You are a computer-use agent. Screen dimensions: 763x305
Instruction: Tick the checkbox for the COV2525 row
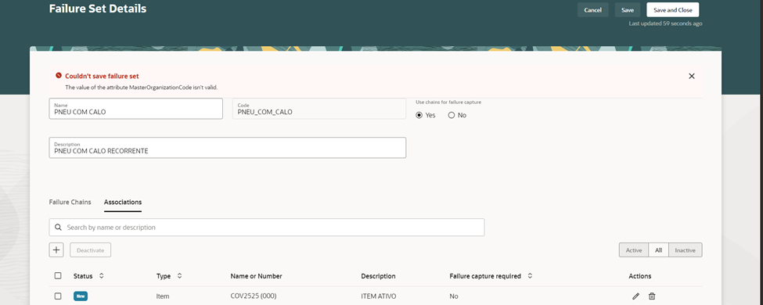point(58,296)
